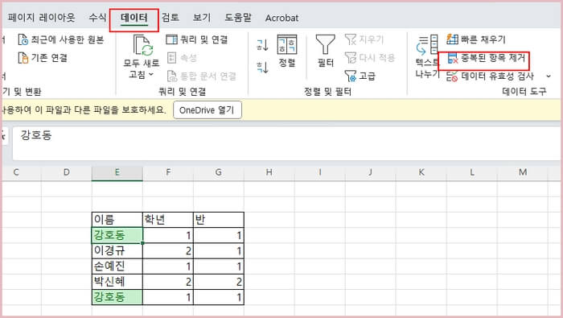Select column H header
Screen dimensions: 563x318
coord(269,172)
